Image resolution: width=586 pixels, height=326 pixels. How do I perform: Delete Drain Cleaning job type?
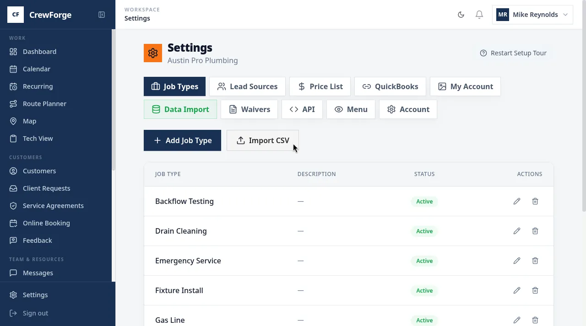(535, 231)
